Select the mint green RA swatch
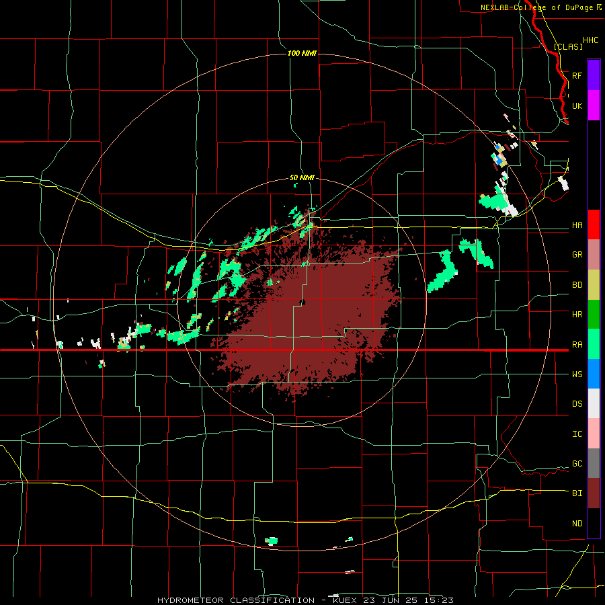This screenshot has height=605, width=605. tap(594, 344)
